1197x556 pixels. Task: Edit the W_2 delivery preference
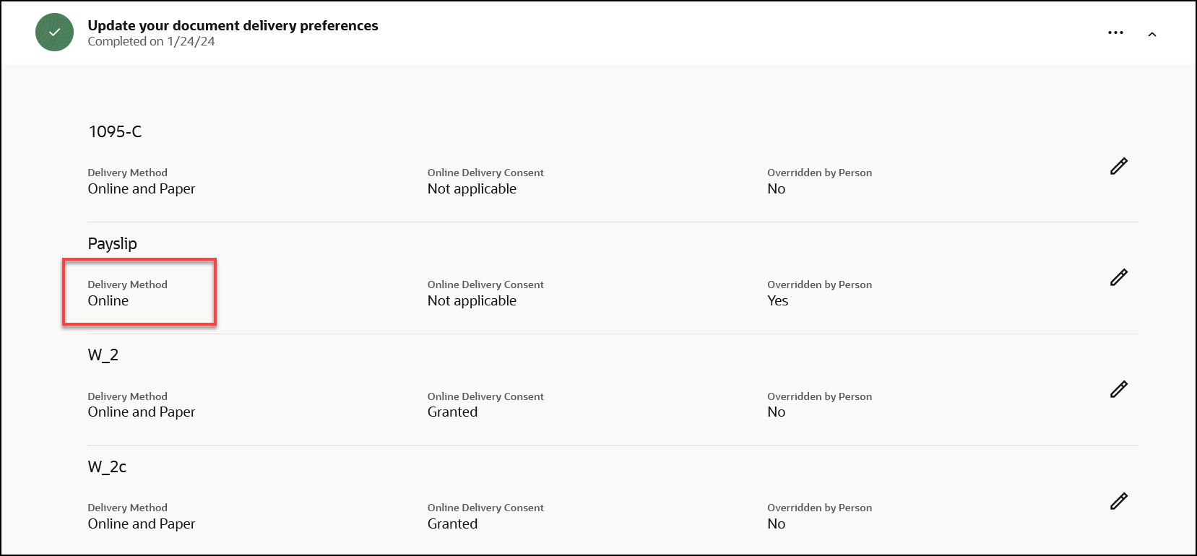1118,389
